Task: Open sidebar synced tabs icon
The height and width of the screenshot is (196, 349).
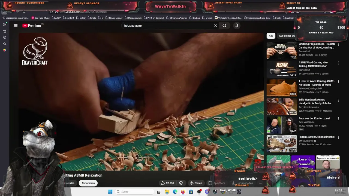Action: [x=5, y=31]
